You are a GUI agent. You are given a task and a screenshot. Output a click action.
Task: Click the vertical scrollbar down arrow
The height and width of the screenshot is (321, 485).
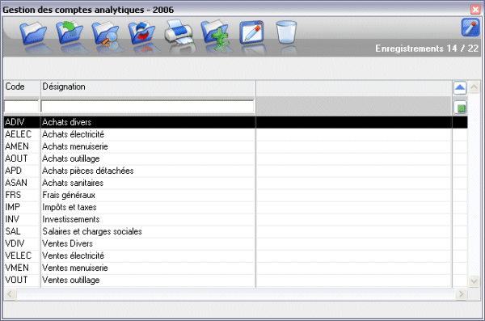point(474,281)
